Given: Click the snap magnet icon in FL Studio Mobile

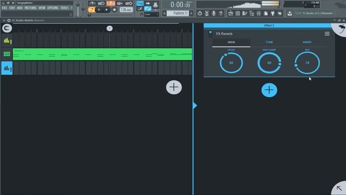Looking at the screenshot, I should click(x=7, y=28).
